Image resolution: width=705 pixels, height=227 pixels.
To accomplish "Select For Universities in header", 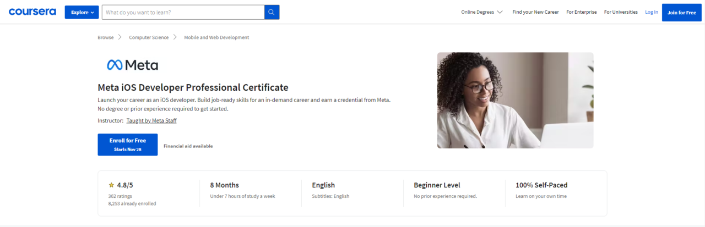I will pyautogui.click(x=620, y=12).
